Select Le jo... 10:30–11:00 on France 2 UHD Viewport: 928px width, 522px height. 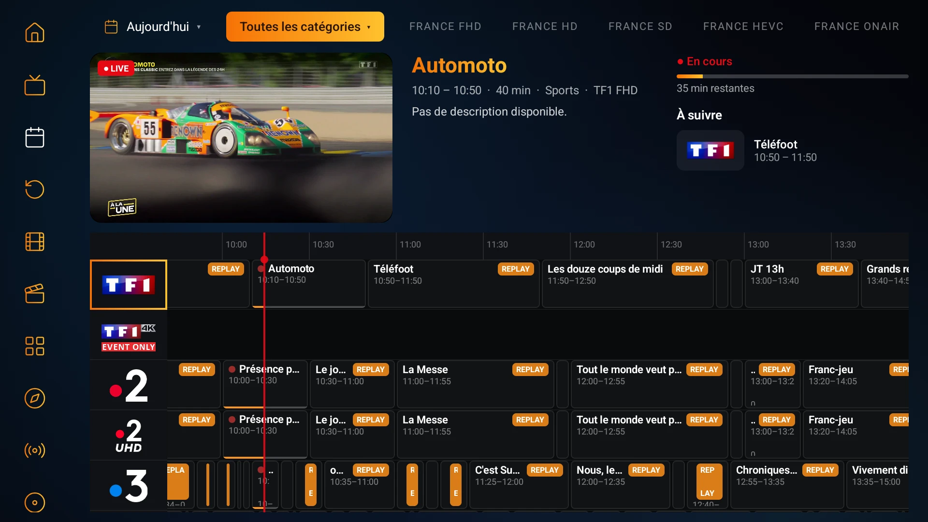coord(352,435)
